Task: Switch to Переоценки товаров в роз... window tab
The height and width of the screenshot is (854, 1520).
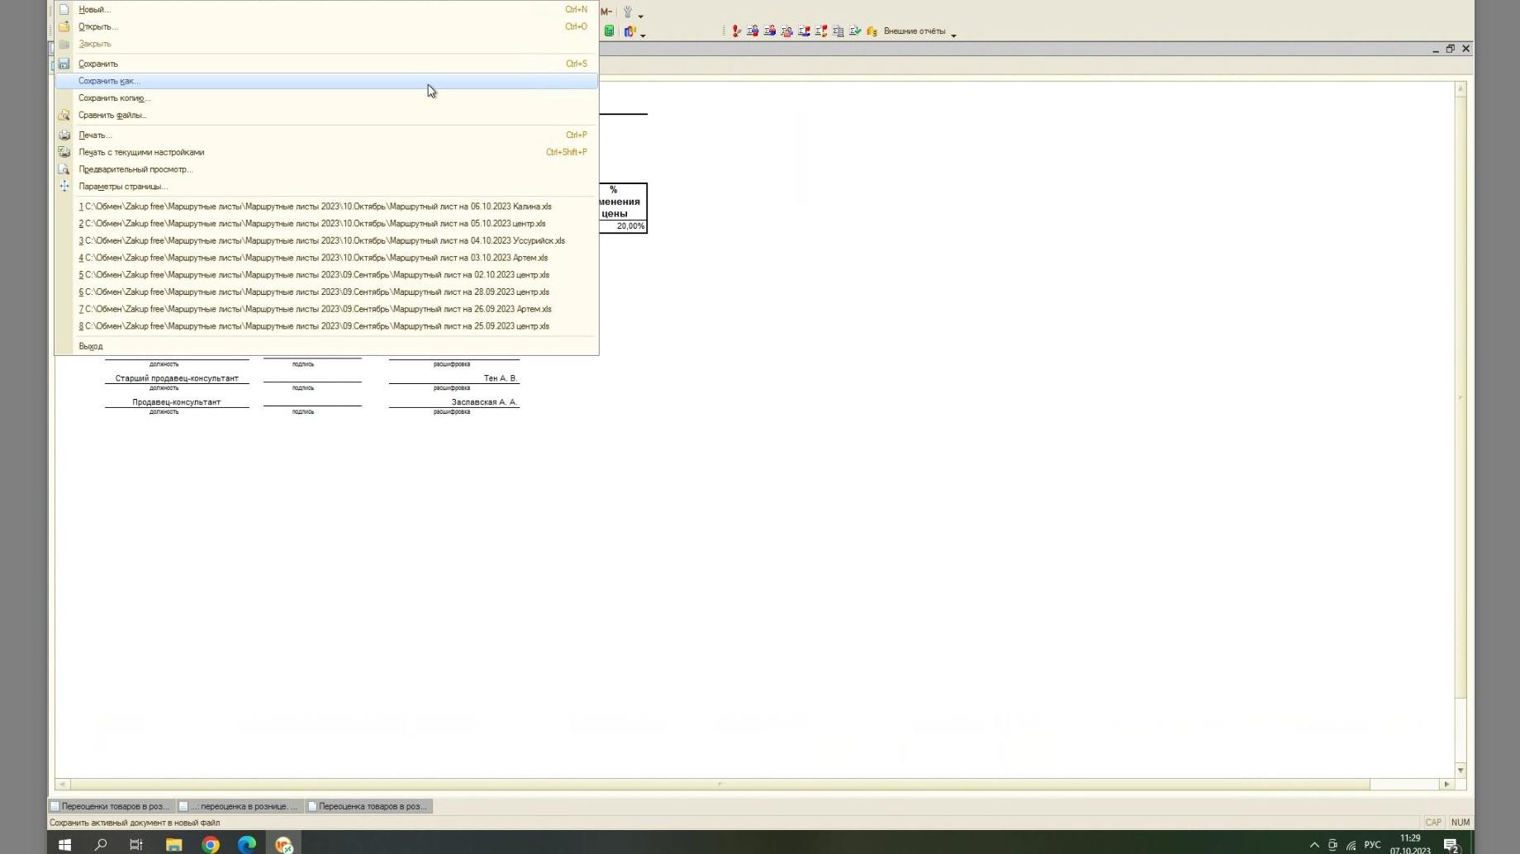Action: tap(111, 806)
